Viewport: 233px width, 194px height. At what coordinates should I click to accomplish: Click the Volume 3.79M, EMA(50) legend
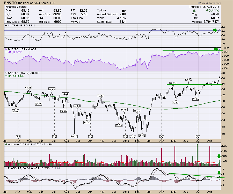(x=30, y=144)
